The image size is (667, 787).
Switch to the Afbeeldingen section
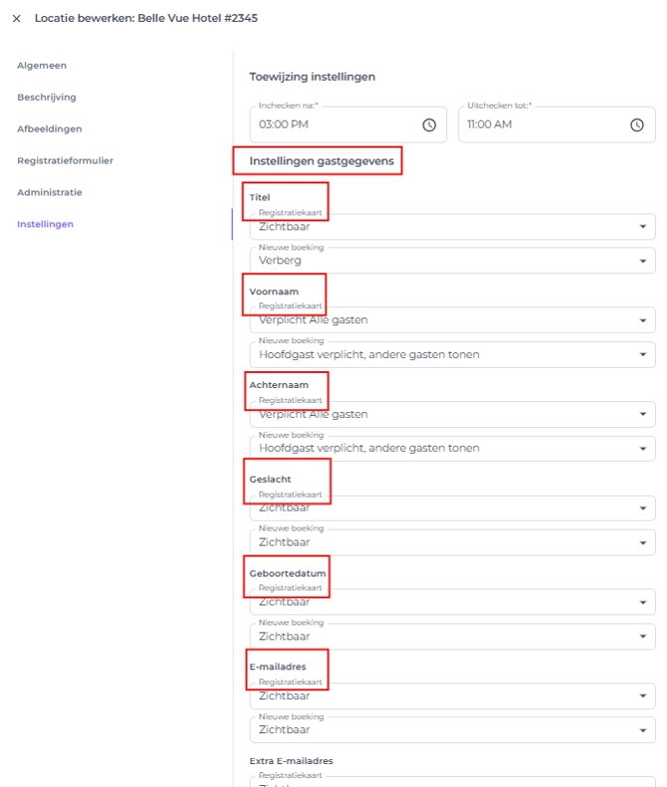(x=49, y=129)
